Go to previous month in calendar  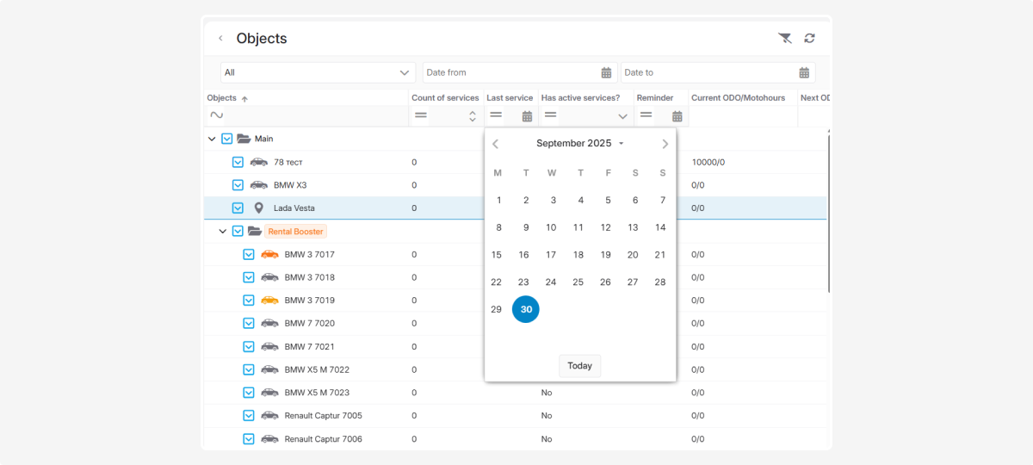[496, 144]
